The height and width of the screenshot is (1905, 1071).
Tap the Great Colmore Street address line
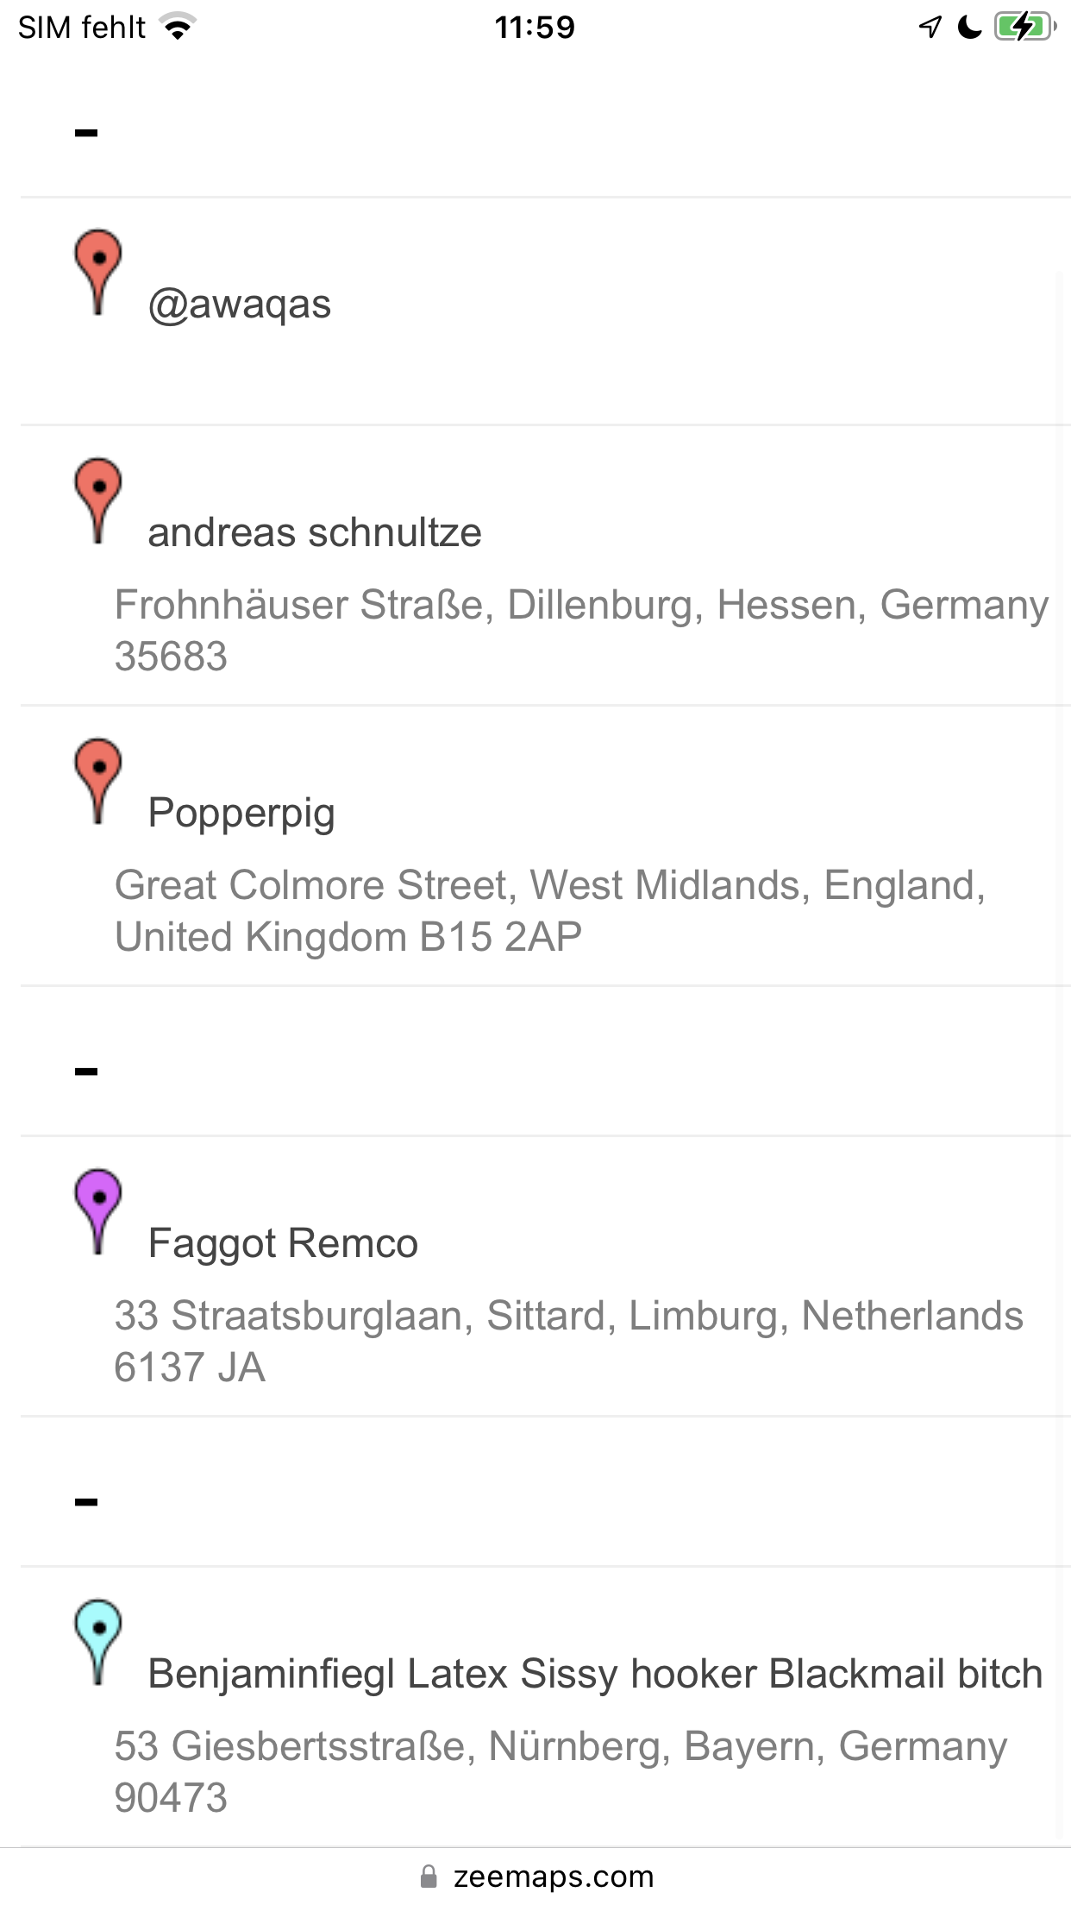[x=549, y=885]
